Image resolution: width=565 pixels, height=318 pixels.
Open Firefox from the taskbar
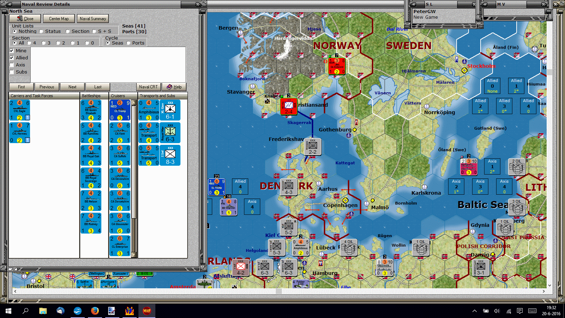[95, 311]
